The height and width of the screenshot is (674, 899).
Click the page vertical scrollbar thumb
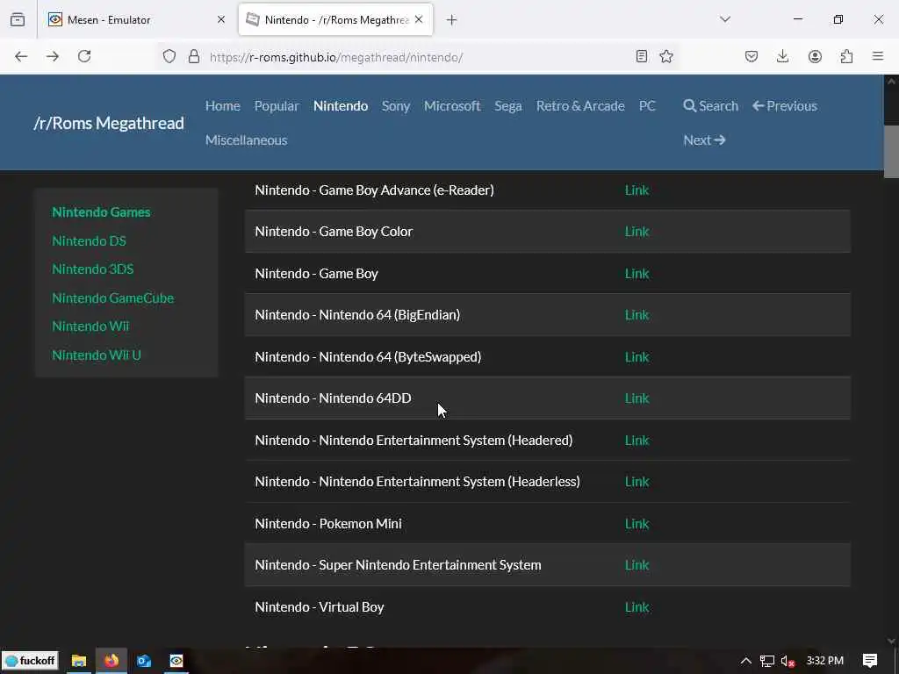click(x=891, y=151)
